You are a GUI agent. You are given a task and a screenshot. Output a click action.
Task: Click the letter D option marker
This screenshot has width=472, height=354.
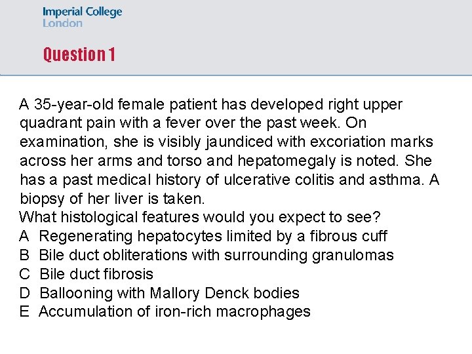point(25,293)
